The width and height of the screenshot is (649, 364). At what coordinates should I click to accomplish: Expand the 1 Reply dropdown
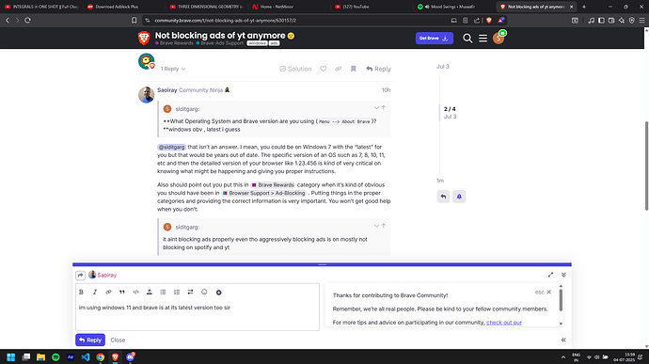173,69
